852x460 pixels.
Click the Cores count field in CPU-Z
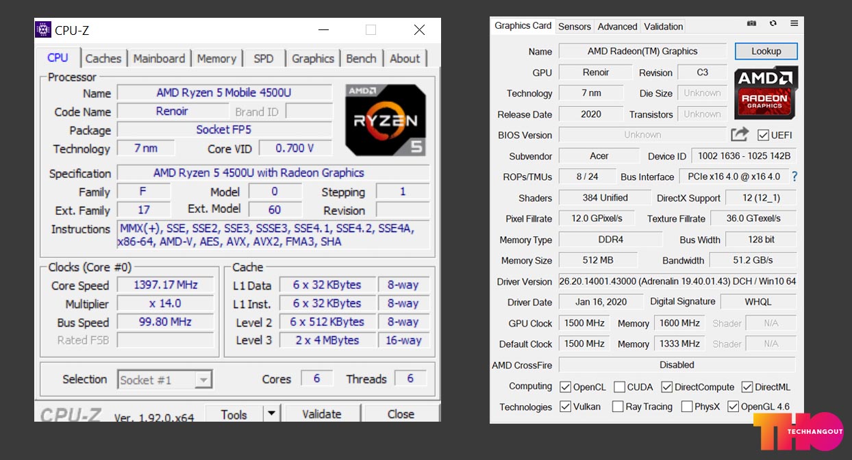click(316, 379)
